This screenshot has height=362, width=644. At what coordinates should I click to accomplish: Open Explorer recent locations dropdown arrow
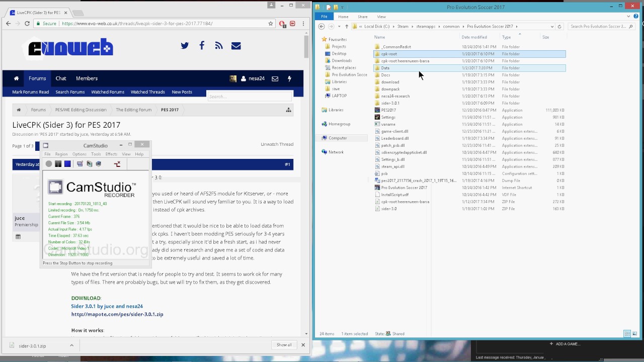340,27
